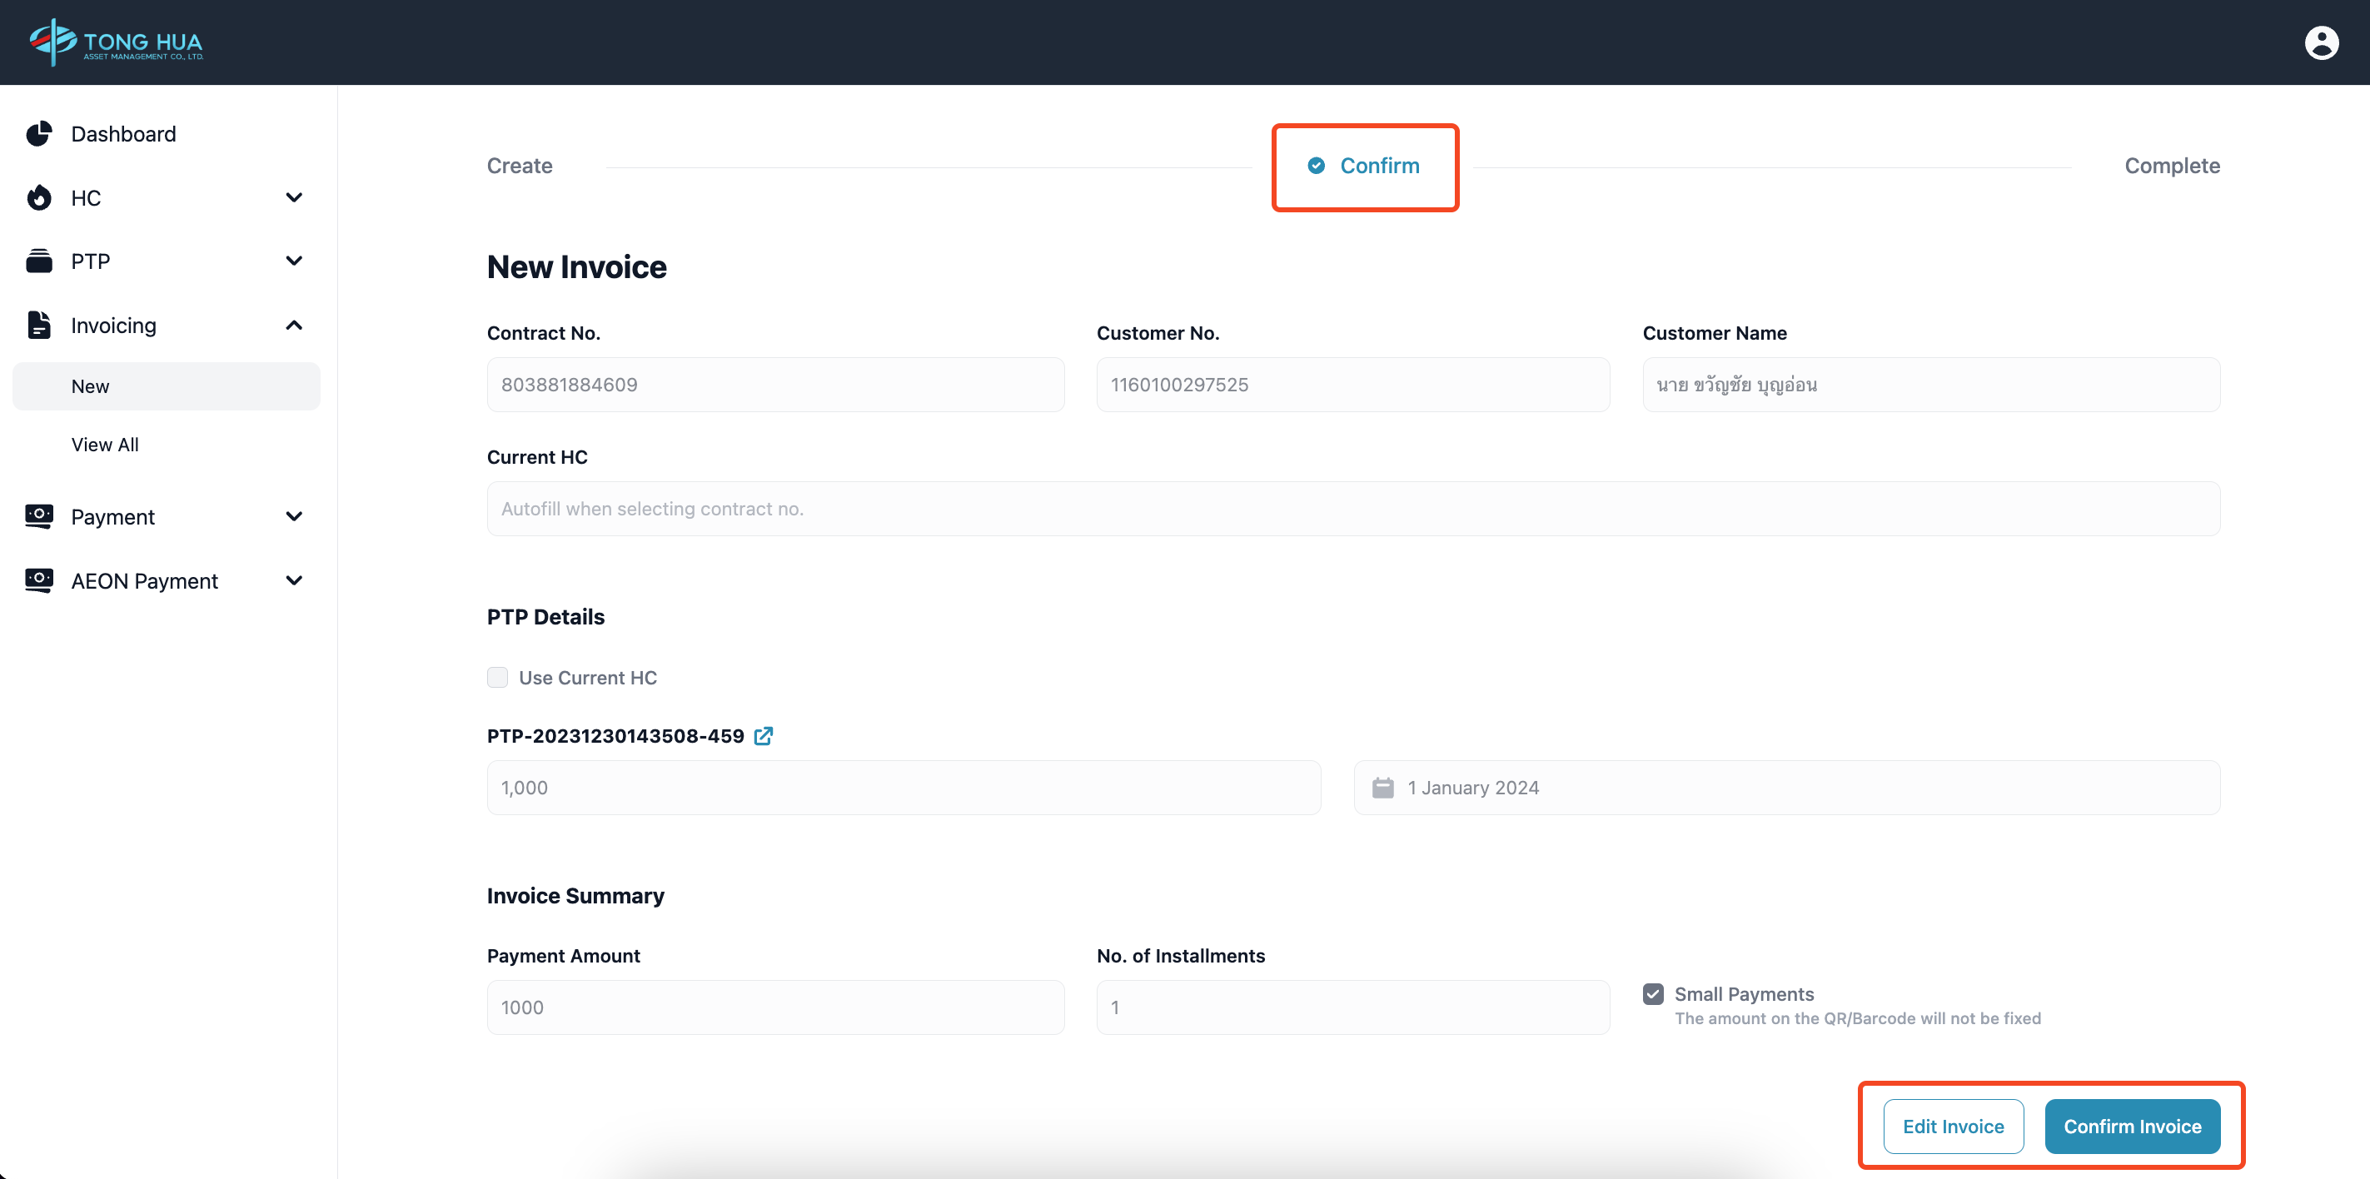
Task: Expand the HC menu chevron
Action: [x=293, y=197]
